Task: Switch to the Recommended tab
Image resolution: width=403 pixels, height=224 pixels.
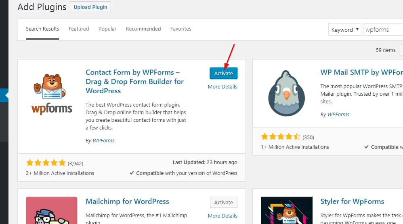Action: [x=143, y=29]
